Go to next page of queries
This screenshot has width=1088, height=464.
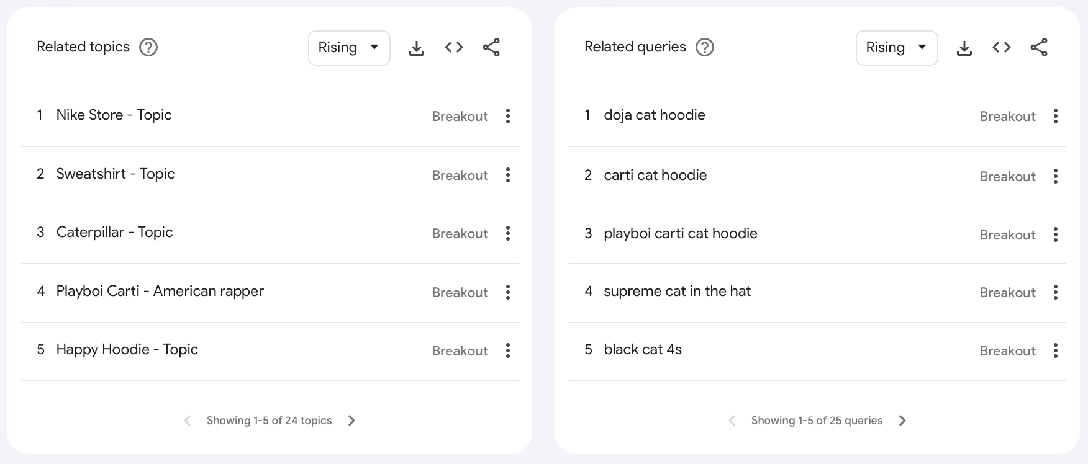[x=903, y=421]
